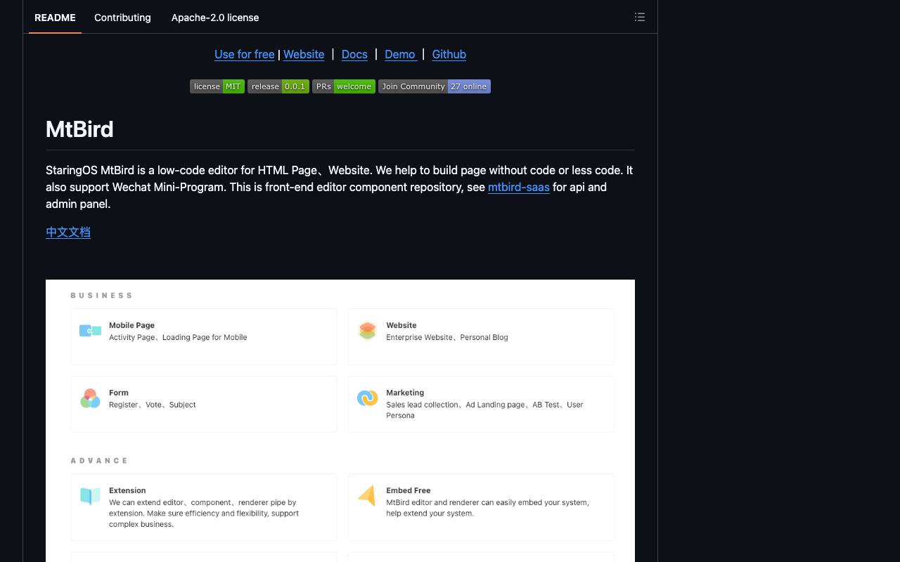
Task: Click the Embed Free title
Action: 409,490
